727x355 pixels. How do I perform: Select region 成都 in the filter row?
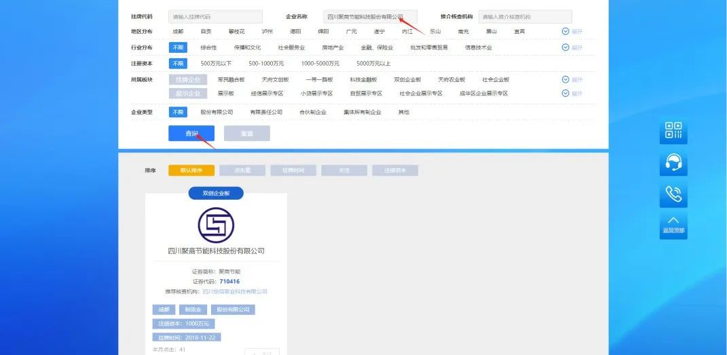tap(178, 31)
